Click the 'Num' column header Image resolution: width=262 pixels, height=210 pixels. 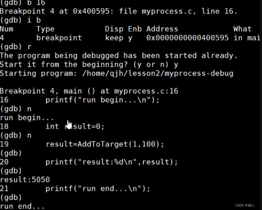coord(6,29)
